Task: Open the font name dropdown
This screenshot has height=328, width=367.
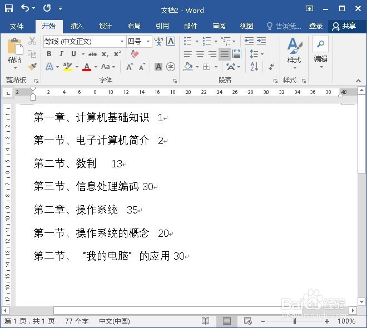Action: (x=122, y=41)
